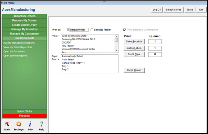Click the Main arrow icon

(7, 124)
